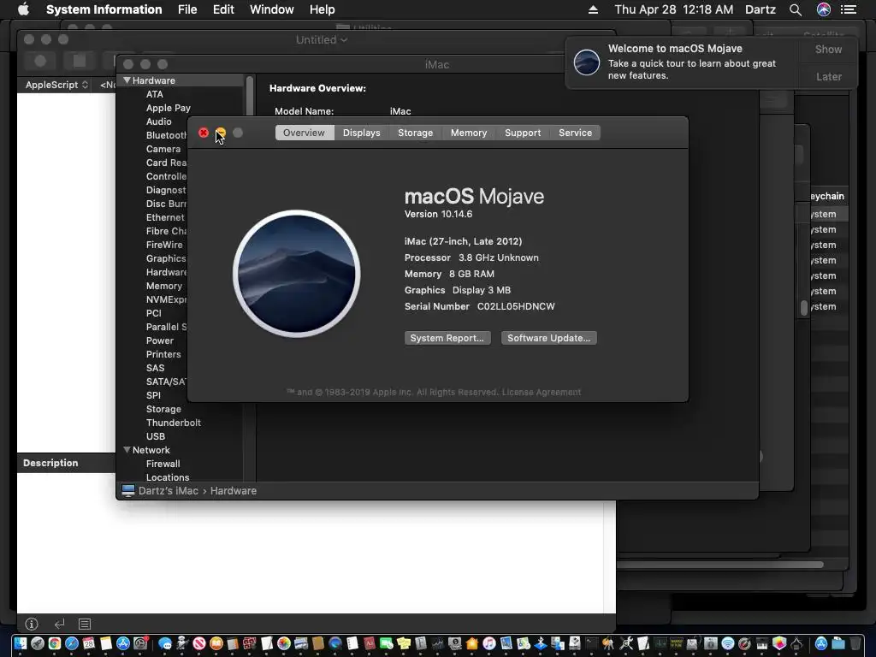Image resolution: width=876 pixels, height=657 pixels.
Task: Open Wireless Diagnostics Wi-Fi icon in Dock
Action: click(x=728, y=643)
